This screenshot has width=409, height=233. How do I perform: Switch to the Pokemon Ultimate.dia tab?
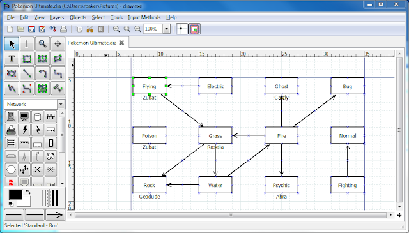(x=92, y=43)
